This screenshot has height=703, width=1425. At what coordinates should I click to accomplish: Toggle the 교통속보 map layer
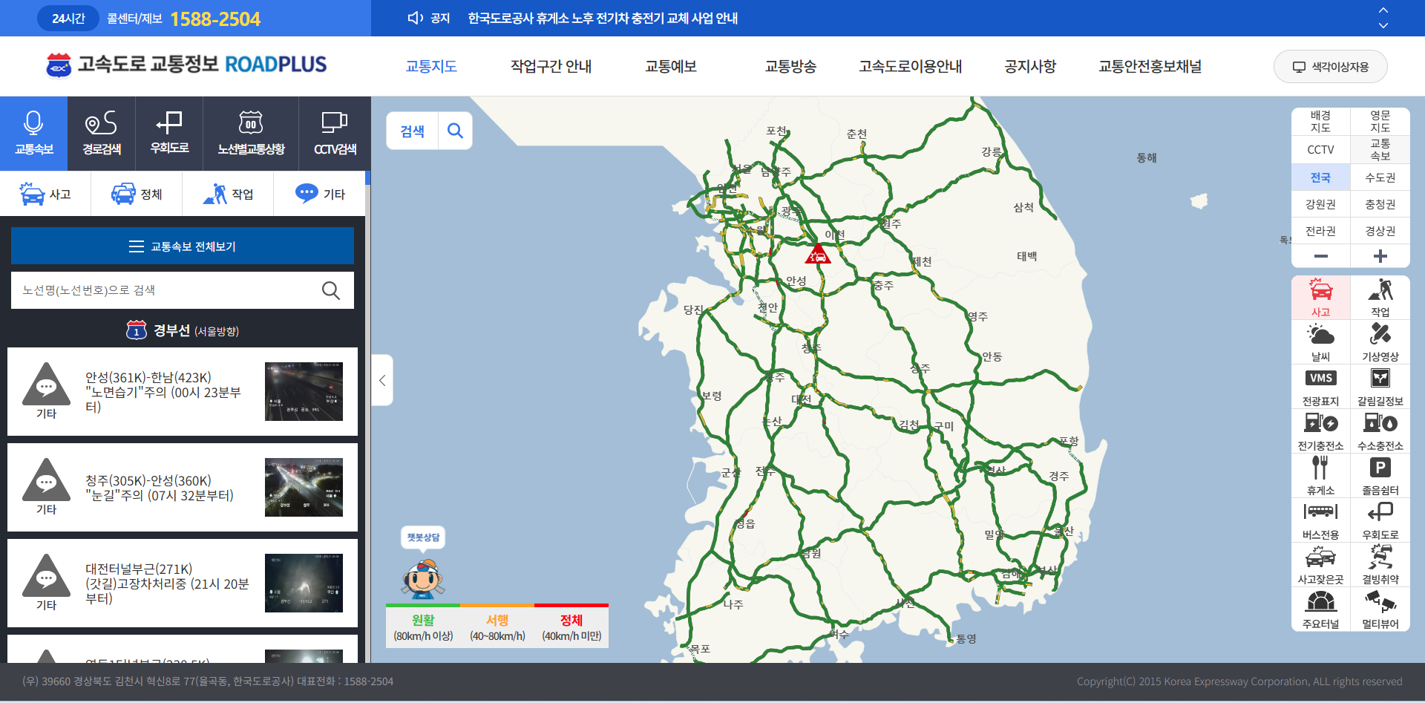(x=1380, y=149)
